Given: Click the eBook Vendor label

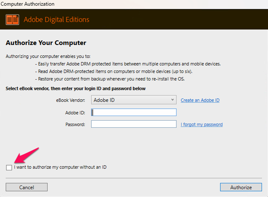Looking at the screenshot, I should pos(72,100).
